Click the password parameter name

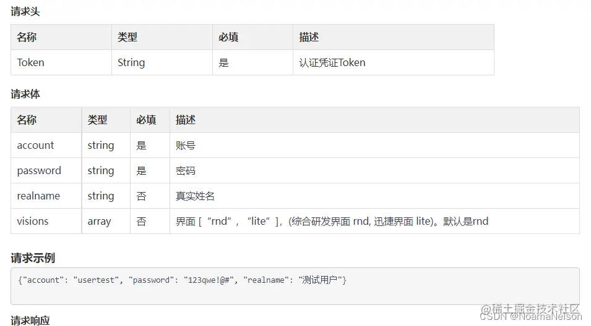[x=39, y=170]
